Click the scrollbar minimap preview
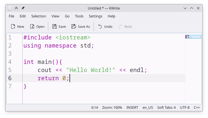Screen dimensions: 208x118 coord(193,37)
